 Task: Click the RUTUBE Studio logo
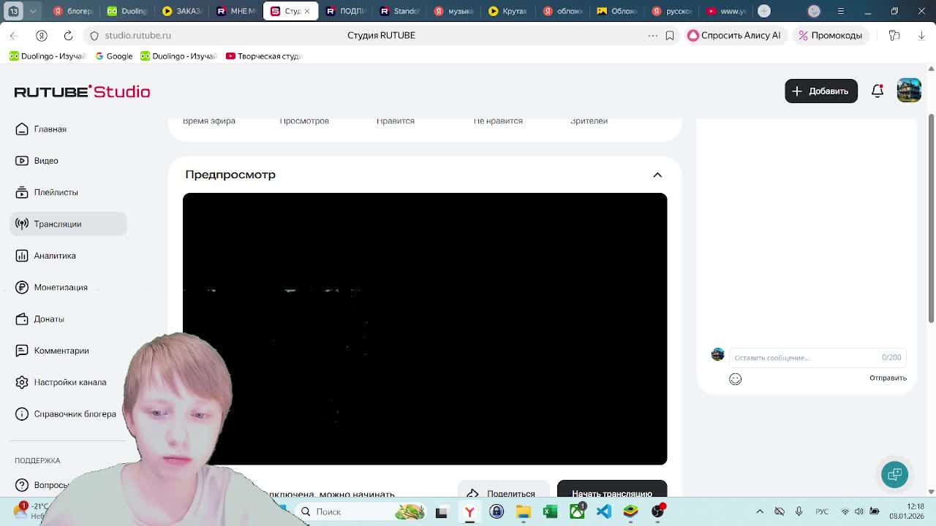click(82, 91)
